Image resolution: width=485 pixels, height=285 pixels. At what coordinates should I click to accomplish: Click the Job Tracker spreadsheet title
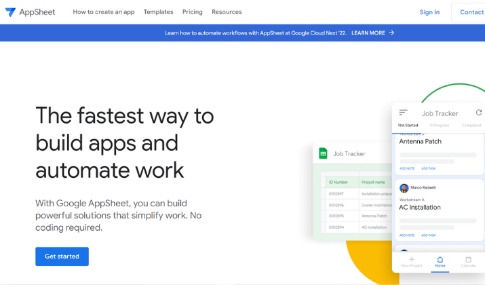[349, 154]
